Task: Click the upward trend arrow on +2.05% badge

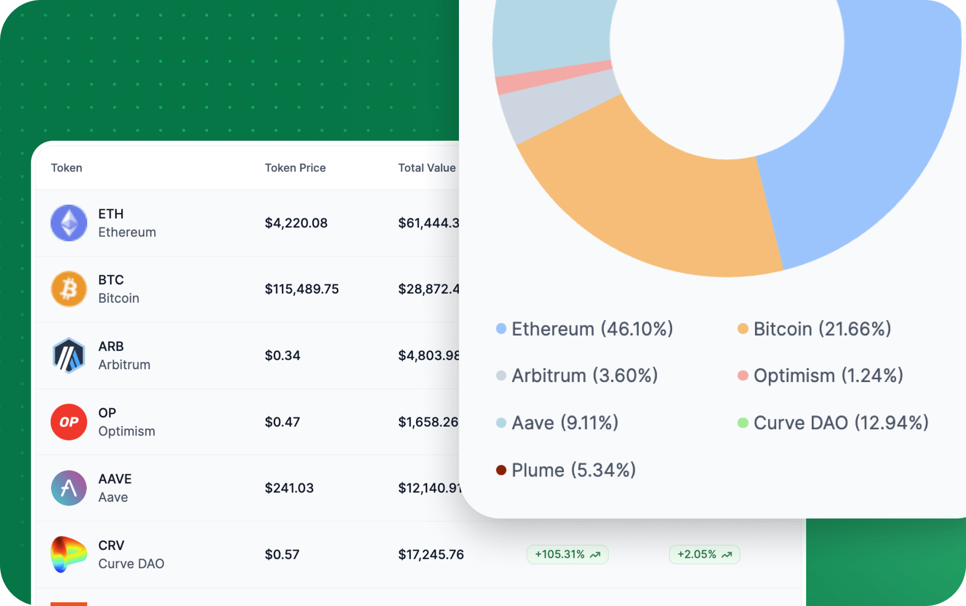Action: [727, 555]
